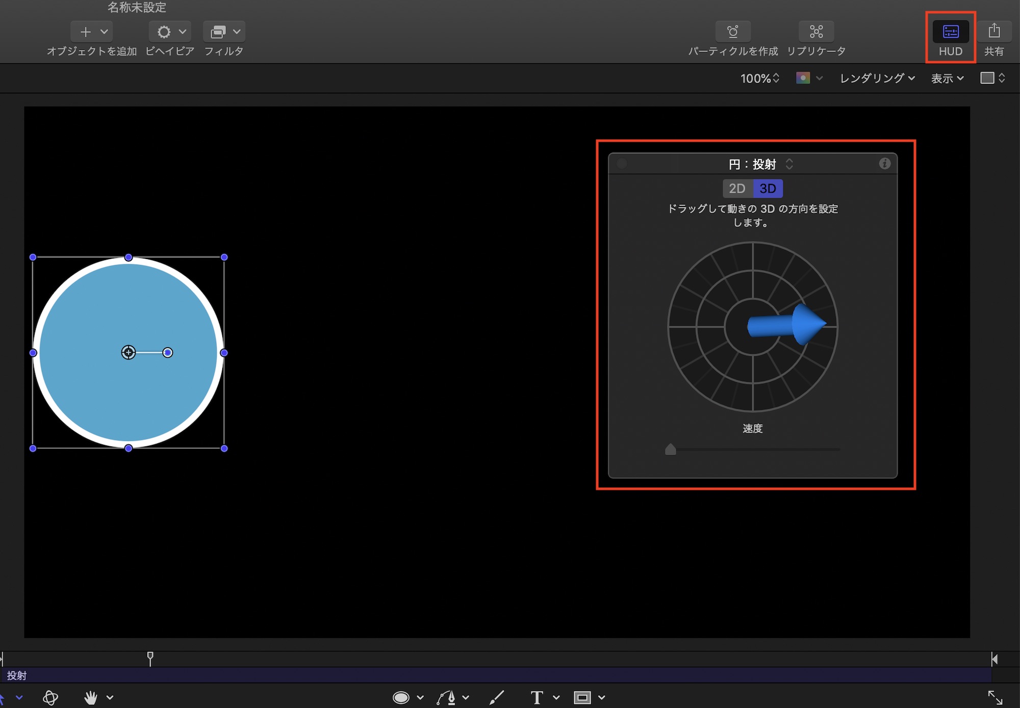
Task: Toggle full-screen canvas expand arrows
Action: pos(995,697)
